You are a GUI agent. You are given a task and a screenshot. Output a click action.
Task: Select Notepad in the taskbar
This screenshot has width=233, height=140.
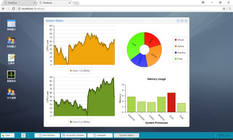[100, 135]
